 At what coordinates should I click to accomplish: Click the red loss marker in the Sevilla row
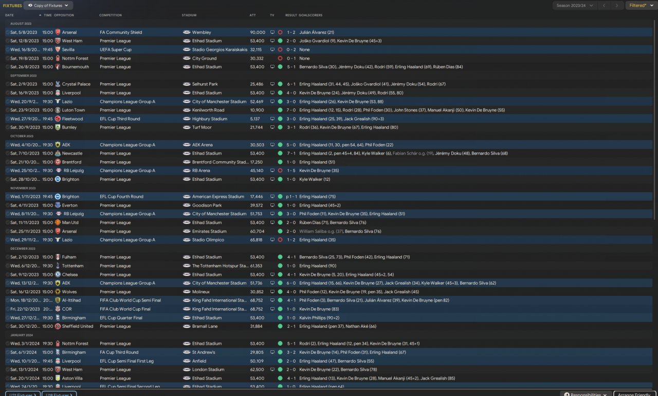(280, 50)
